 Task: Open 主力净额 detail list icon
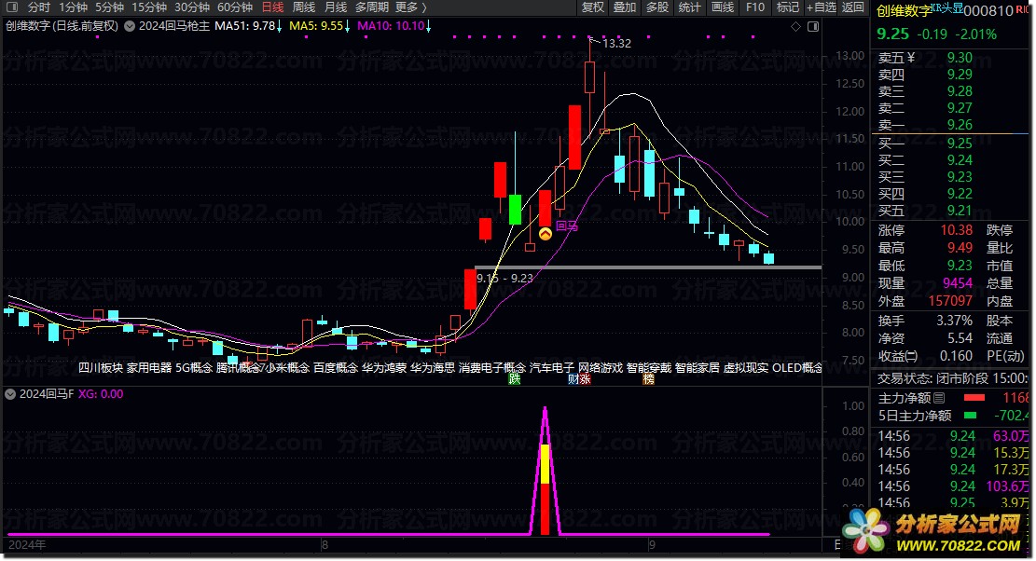939,398
